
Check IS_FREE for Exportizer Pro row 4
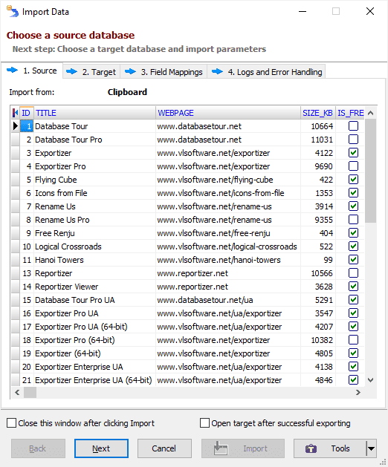[x=353, y=166]
